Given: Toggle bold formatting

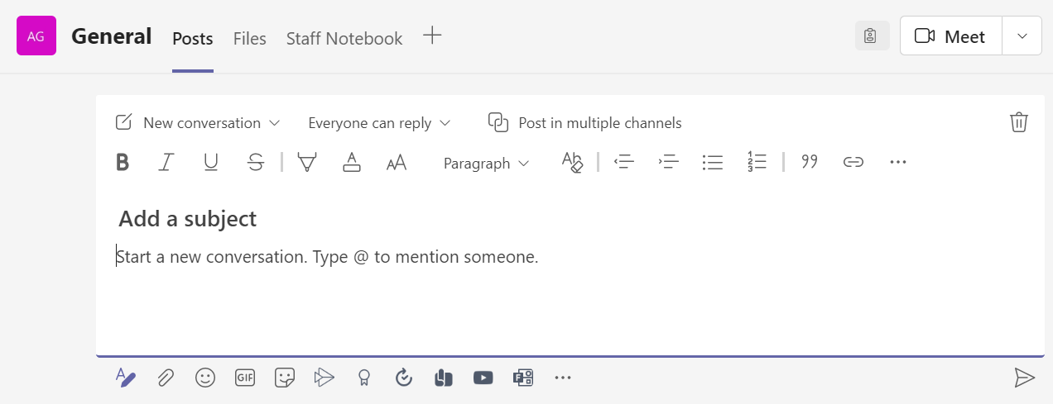Looking at the screenshot, I should (x=123, y=163).
